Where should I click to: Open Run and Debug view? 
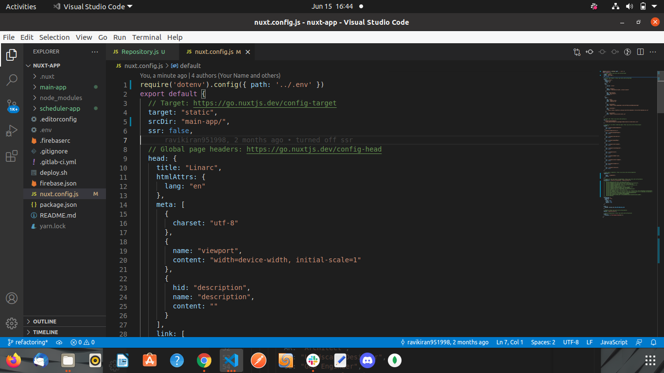[12, 131]
